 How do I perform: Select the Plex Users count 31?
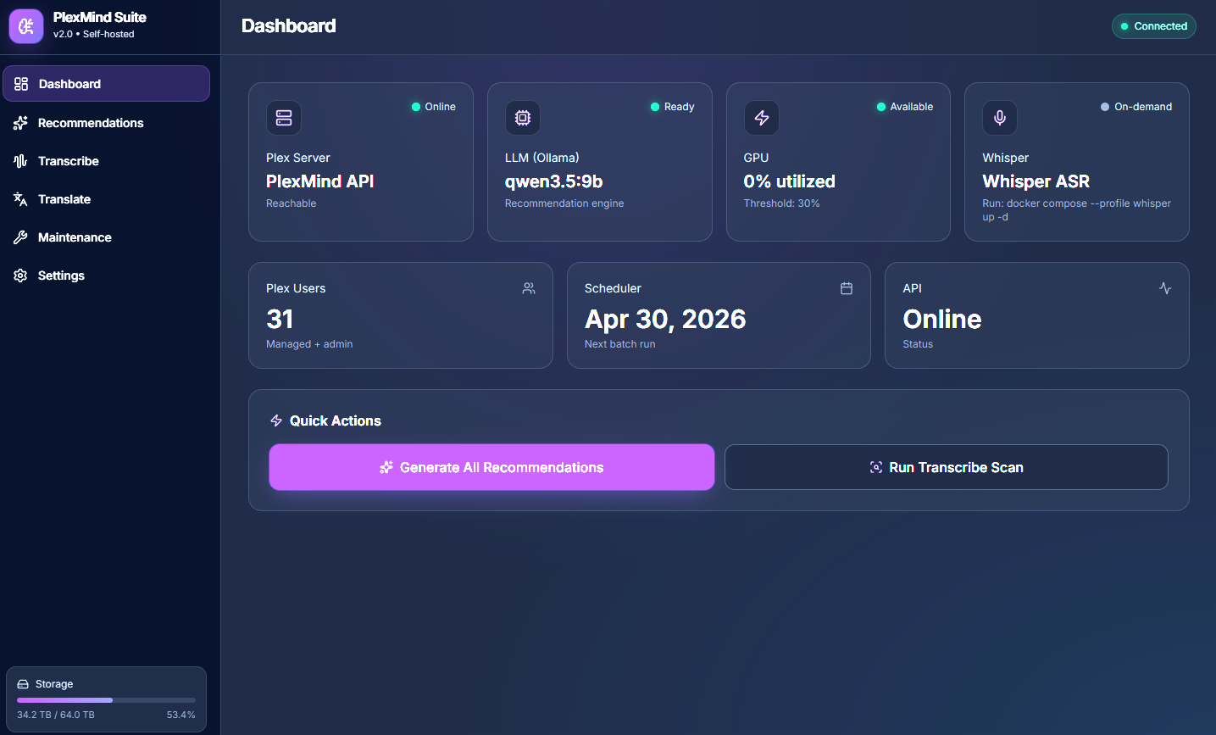[280, 319]
